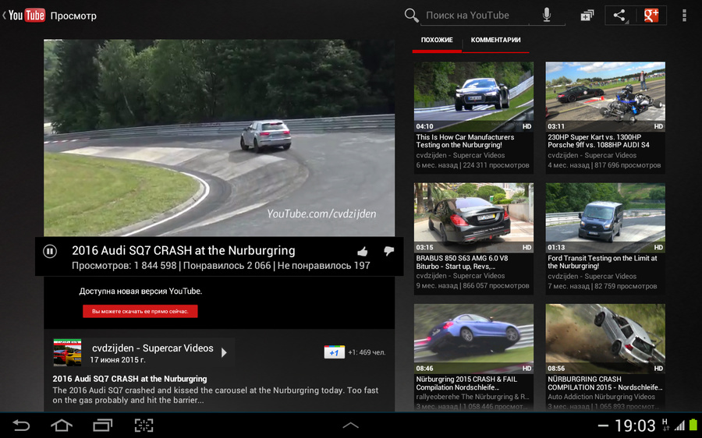Share video via Google+ icon
This screenshot has width=702, height=438.
tap(651, 16)
